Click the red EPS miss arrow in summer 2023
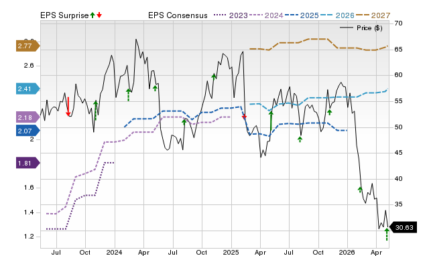429x256 pixels. 68,107
